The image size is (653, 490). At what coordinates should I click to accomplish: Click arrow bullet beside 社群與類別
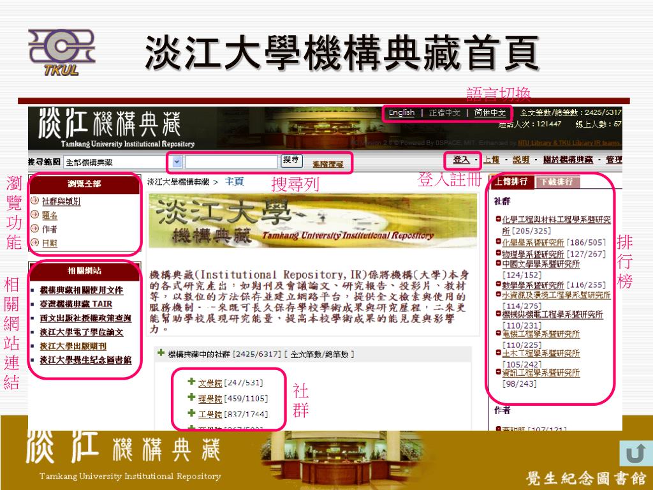pos(34,201)
